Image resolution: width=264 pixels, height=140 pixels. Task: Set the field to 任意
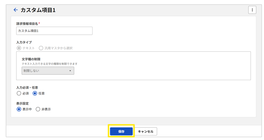coord(35,93)
